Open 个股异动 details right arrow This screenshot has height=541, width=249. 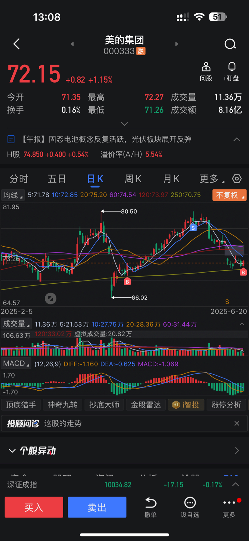click(x=237, y=450)
